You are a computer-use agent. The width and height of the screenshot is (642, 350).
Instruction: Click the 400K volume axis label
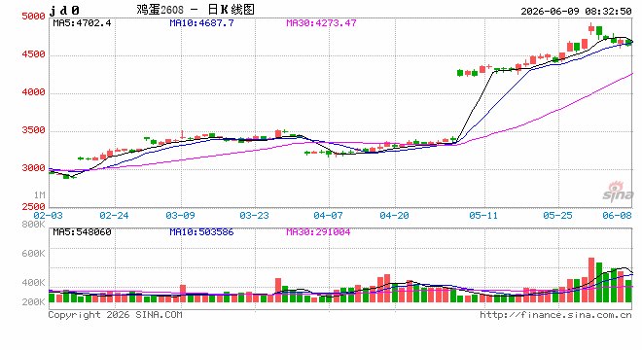[33, 283]
